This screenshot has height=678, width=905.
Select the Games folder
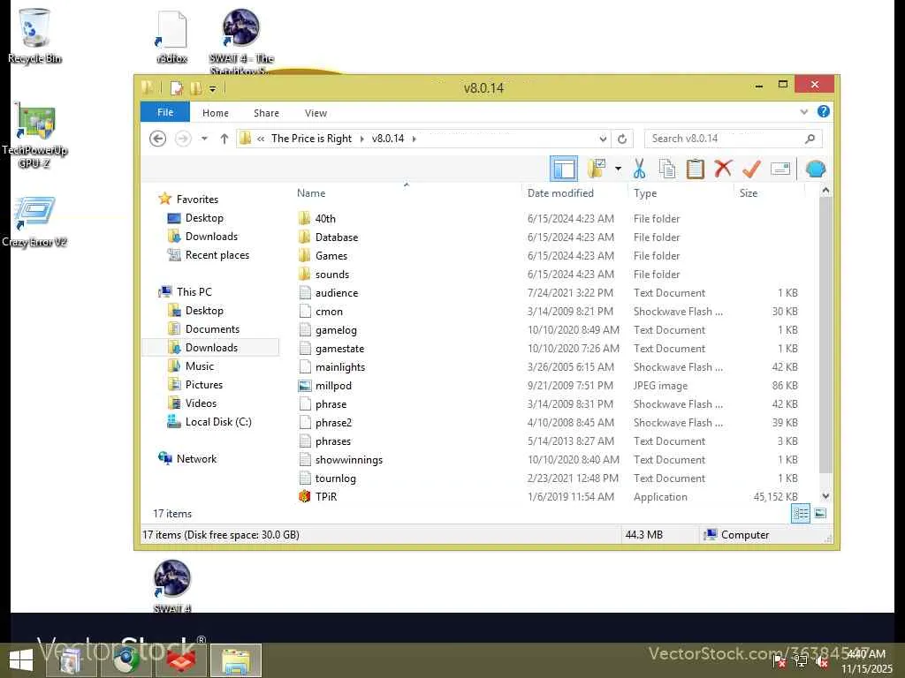pos(331,255)
